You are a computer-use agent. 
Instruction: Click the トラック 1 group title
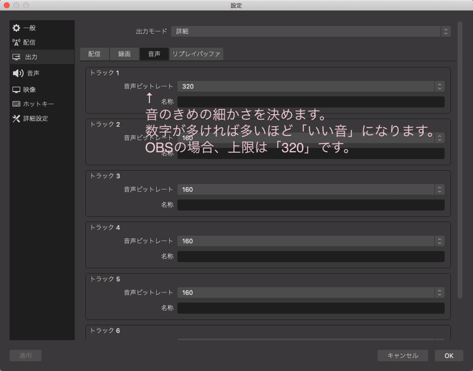tap(105, 73)
